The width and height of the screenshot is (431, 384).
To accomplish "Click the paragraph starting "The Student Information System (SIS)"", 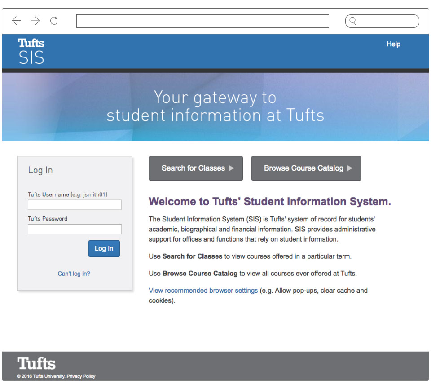I will point(262,229).
